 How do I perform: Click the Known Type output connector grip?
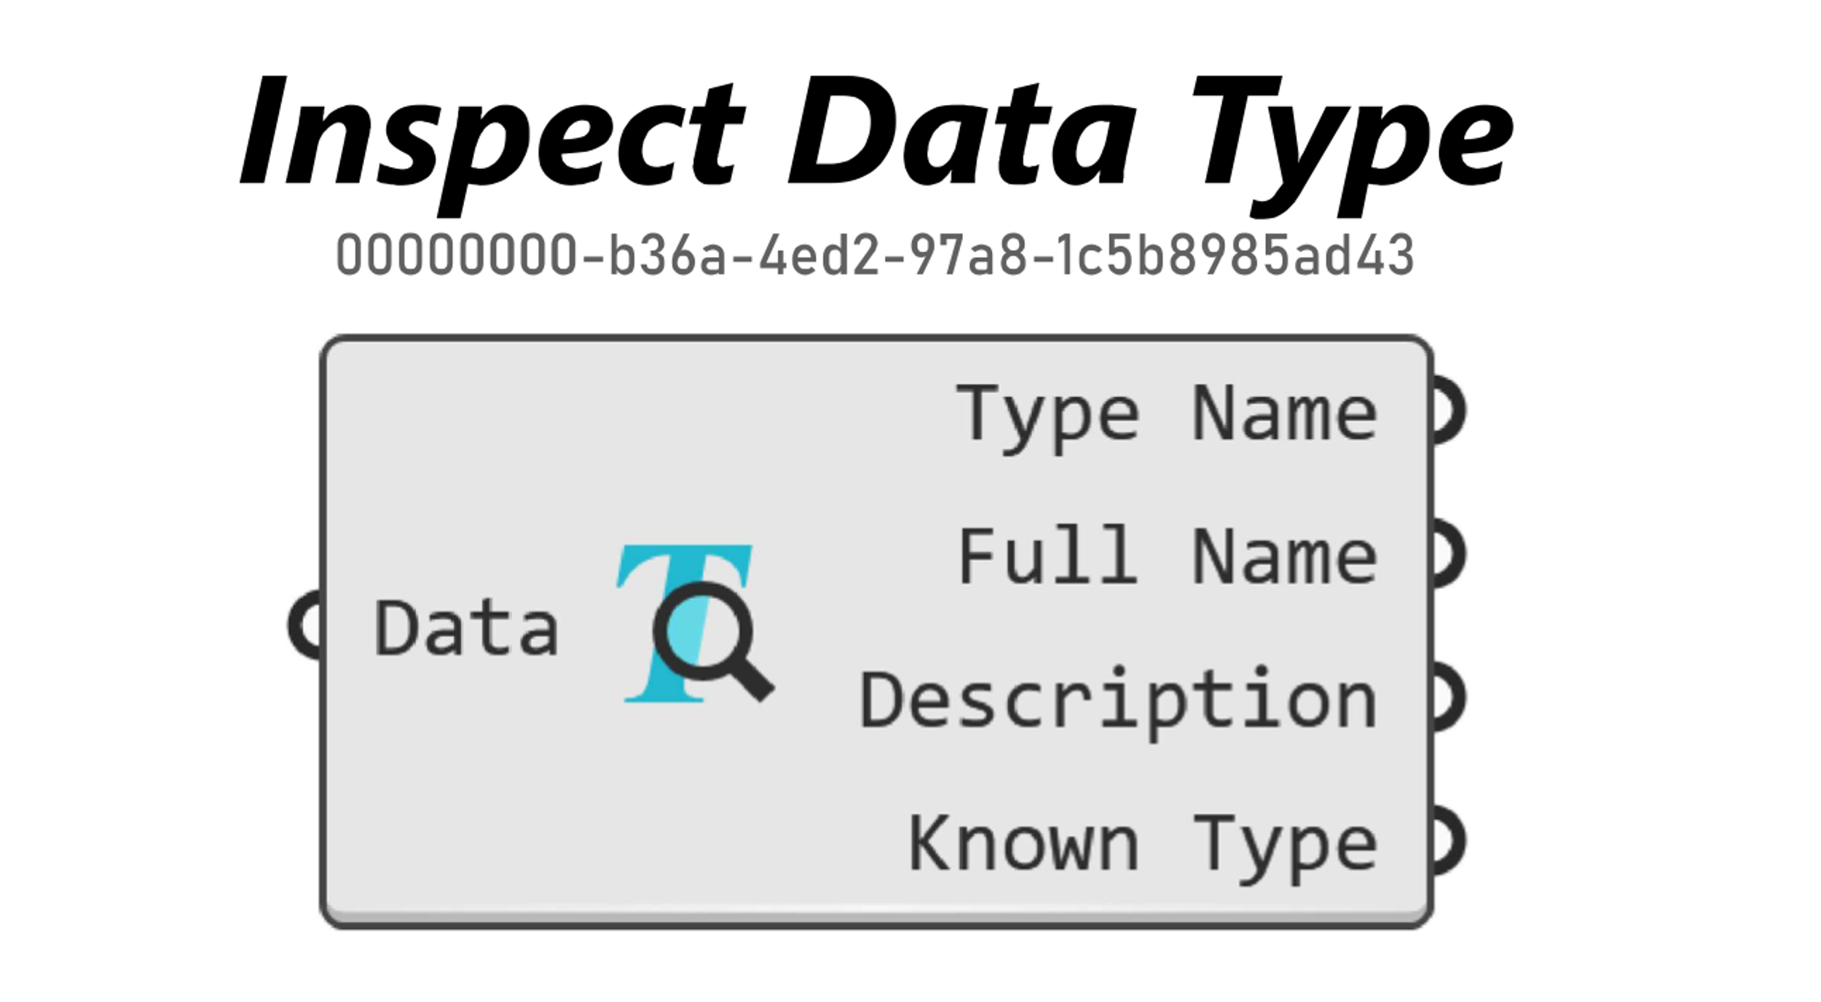tap(1448, 842)
